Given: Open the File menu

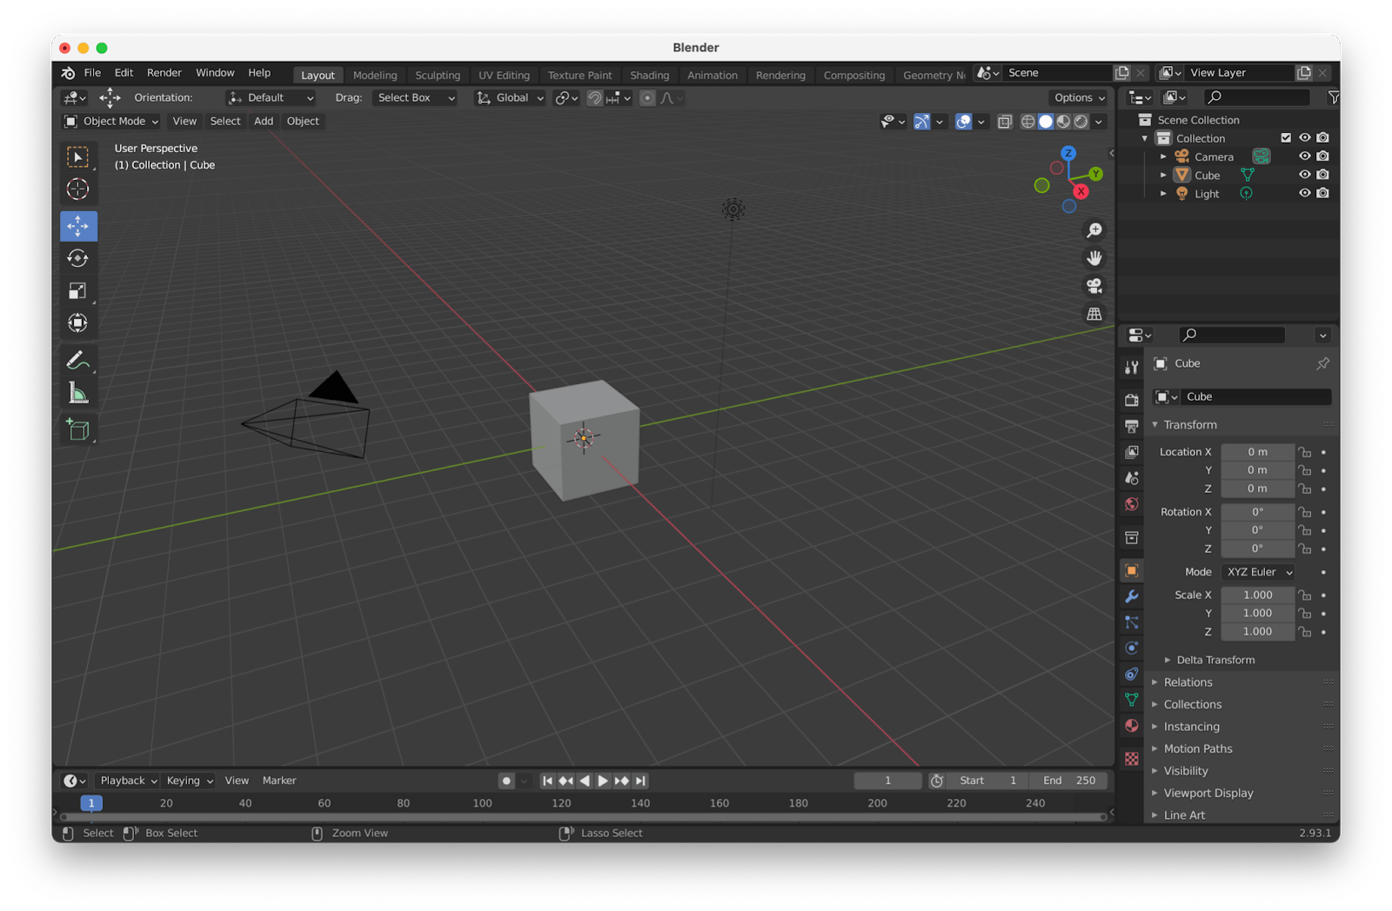Looking at the screenshot, I should (92, 73).
